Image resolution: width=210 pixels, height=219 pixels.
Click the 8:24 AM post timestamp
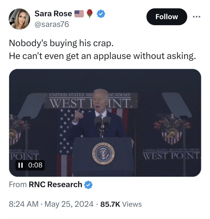24,204
